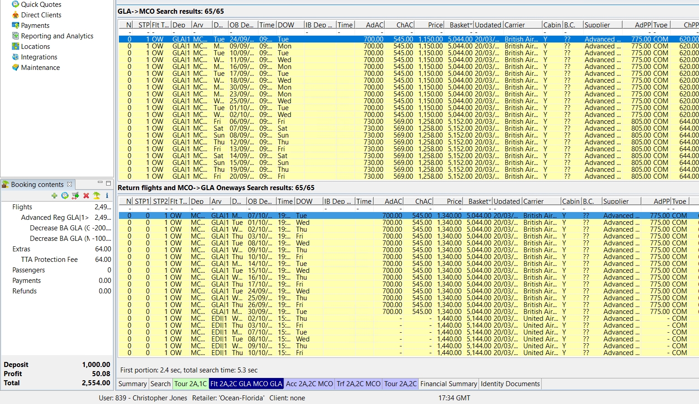Image resolution: width=699 pixels, height=404 pixels.
Task: Click the palm tree island toolbar icon
Action: click(97, 196)
